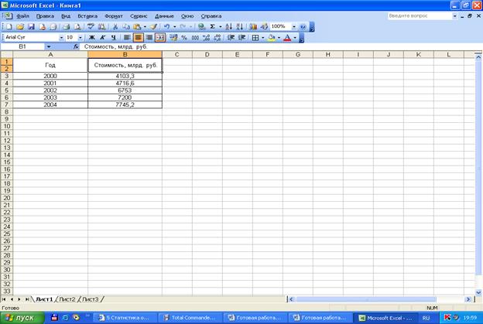
Task: Decrease decimal places
Action: (218, 38)
